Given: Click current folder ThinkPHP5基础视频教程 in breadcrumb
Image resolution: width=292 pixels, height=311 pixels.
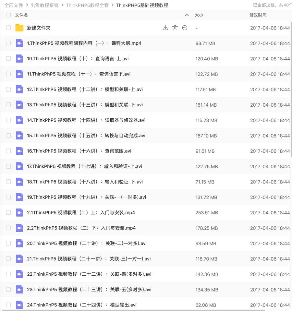Looking at the screenshot, I should 142,6.
